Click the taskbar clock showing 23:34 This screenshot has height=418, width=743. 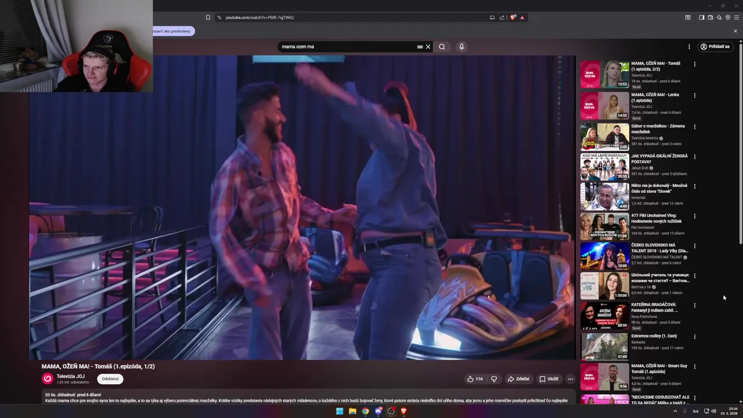(x=728, y=411)
